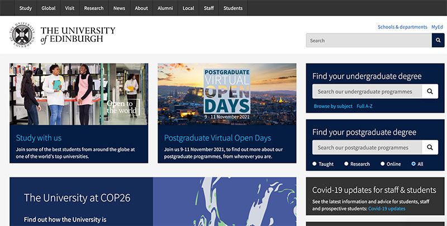Screen dimensions: 447x226
Task: Select the Research radio option
Action: coord(346,164)
